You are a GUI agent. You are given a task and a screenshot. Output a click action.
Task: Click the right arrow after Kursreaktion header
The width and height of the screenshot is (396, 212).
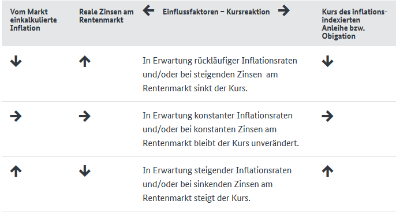pos(284,11)
